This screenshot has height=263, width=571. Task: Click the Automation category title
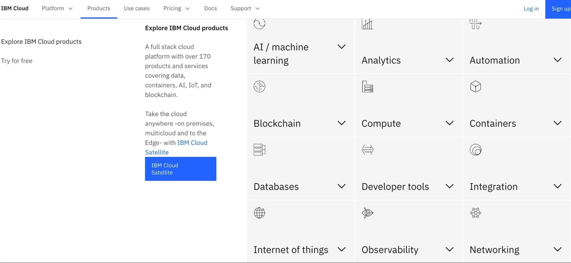[x=495, y=60]
